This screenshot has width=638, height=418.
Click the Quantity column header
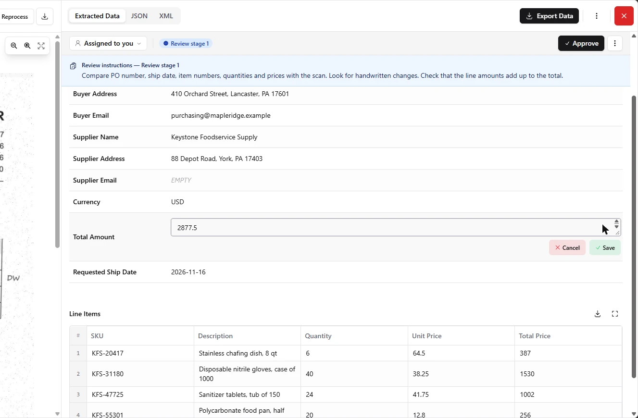pyautogui.click(x=354, y=336)
